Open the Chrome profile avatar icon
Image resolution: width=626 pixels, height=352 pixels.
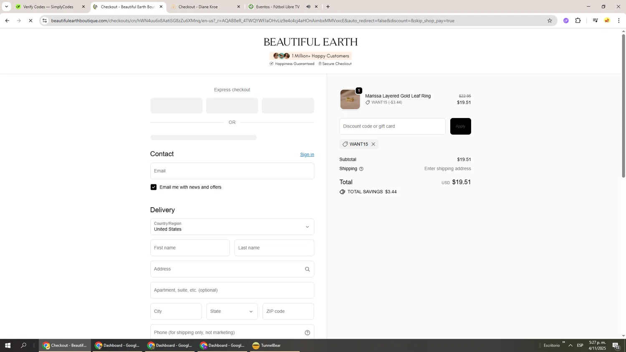(607, 20)
